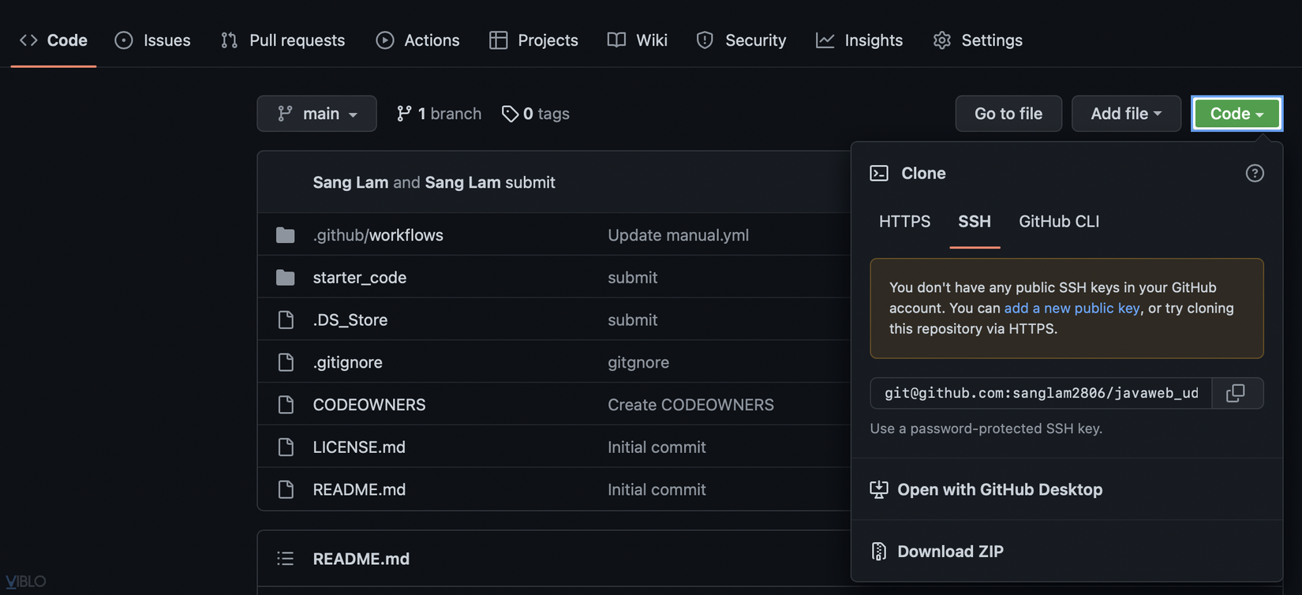Click the .github/workflows folder icon
Image resolution: width=1302 pixels, height=595 pixels.
[x=286, y=235]
